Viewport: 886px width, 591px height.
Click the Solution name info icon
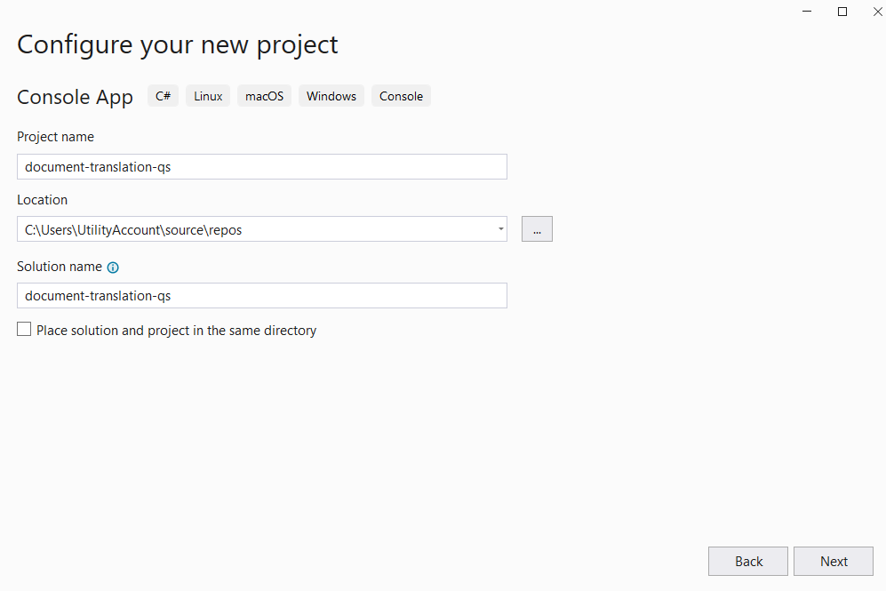pyautogui.click(x=113, y=268)
